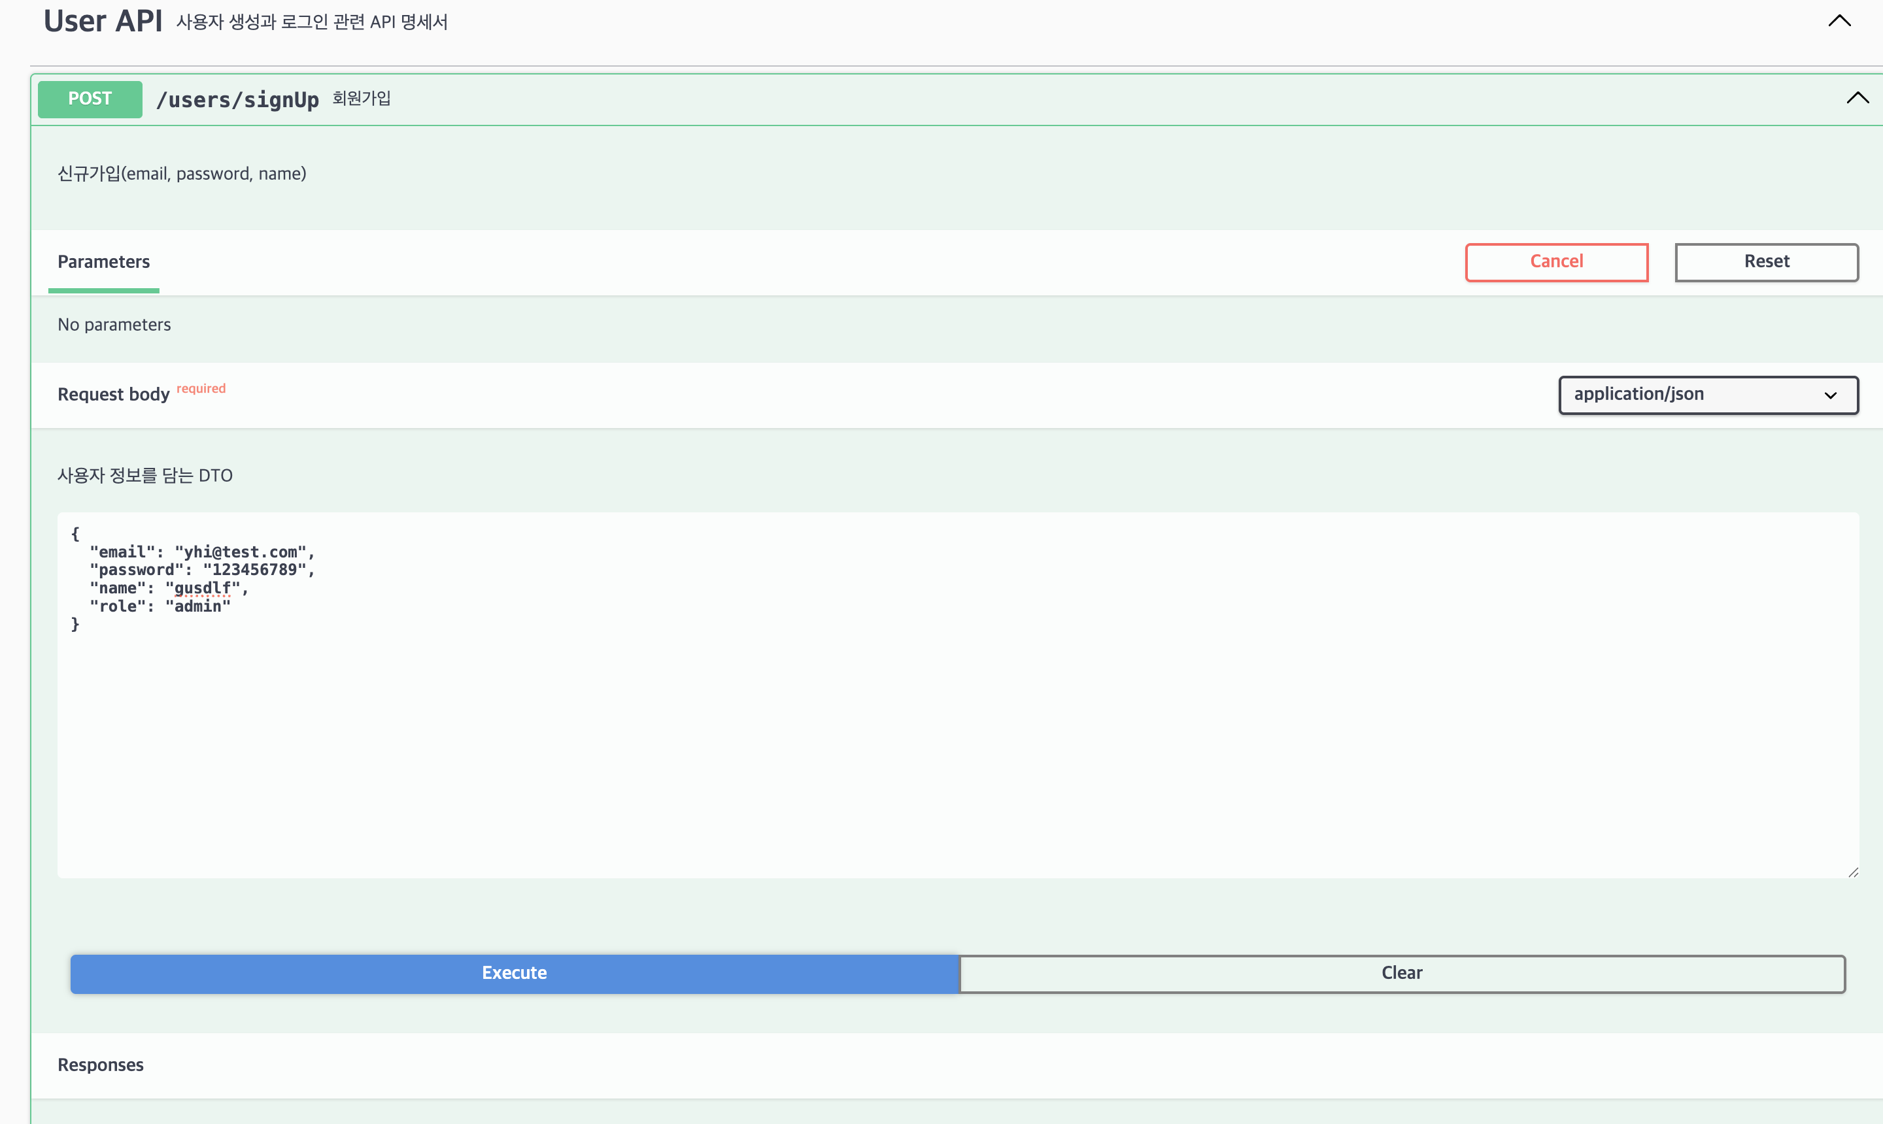Screen dimensions: 1883x1124
Task: Click the "email": "yhi@test.com" line
Action: 201,552
